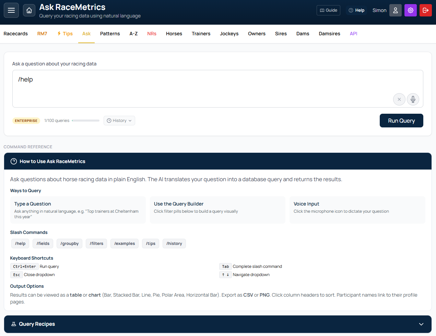Screen dimensions: 436x336
Task: Insert the /fields slash command pill
Action: 43,244
